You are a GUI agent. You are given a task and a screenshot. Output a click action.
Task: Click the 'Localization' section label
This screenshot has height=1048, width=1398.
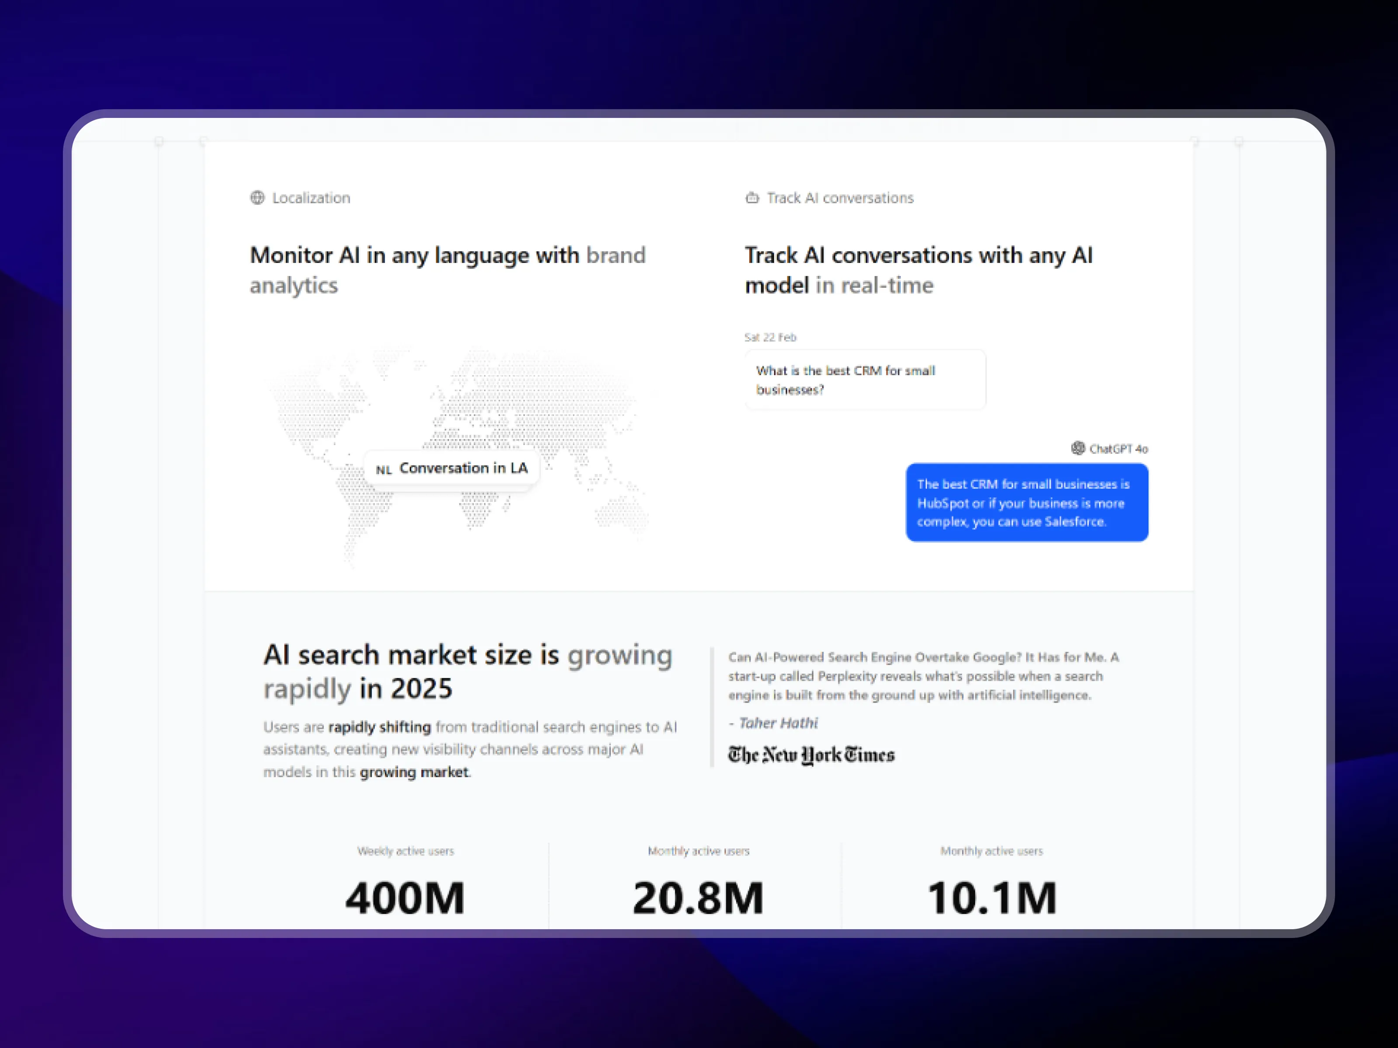tap(311, 198)
